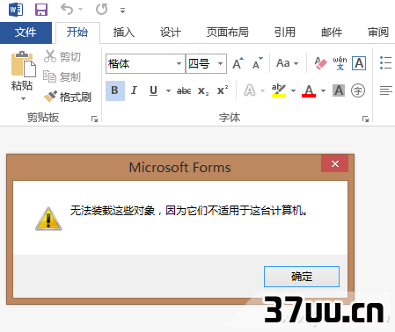The image size is (395, 332).
Task: Select the 格式刷 Format Painter
Action: pyautogui.click(x=68, y=97)
